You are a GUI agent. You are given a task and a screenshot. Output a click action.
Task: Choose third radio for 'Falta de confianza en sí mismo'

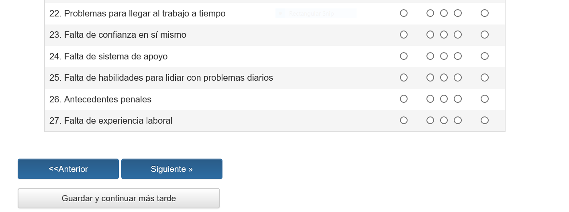pos(444,35)
